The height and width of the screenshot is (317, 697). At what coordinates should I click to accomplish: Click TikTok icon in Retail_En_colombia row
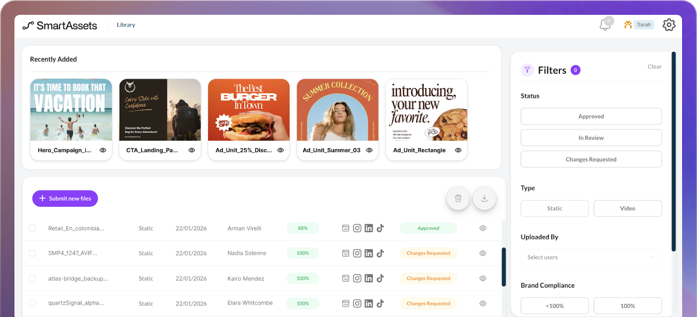coord(380,228)
